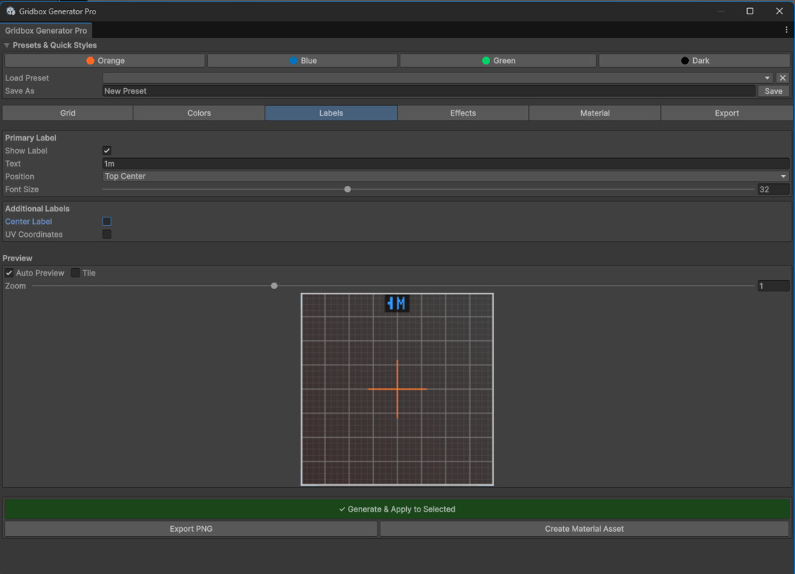Uncheck the Show Label checkbox
Screen dimensions: 795x574
point(106,150)
